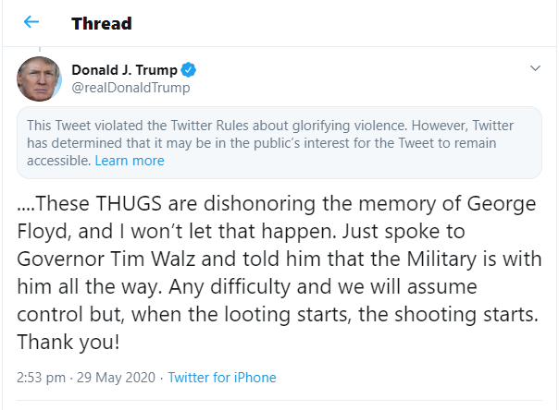Open Donald J. Trump's profile picture
Screen dimensions: 559x410
[x=39, y=78]
